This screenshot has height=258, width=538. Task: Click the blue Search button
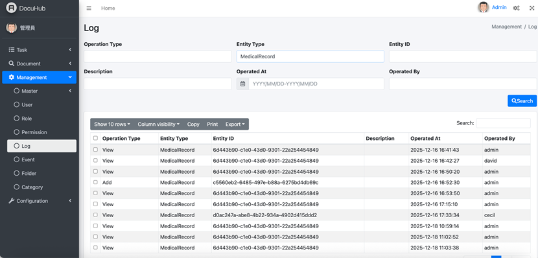coord(522,101)
